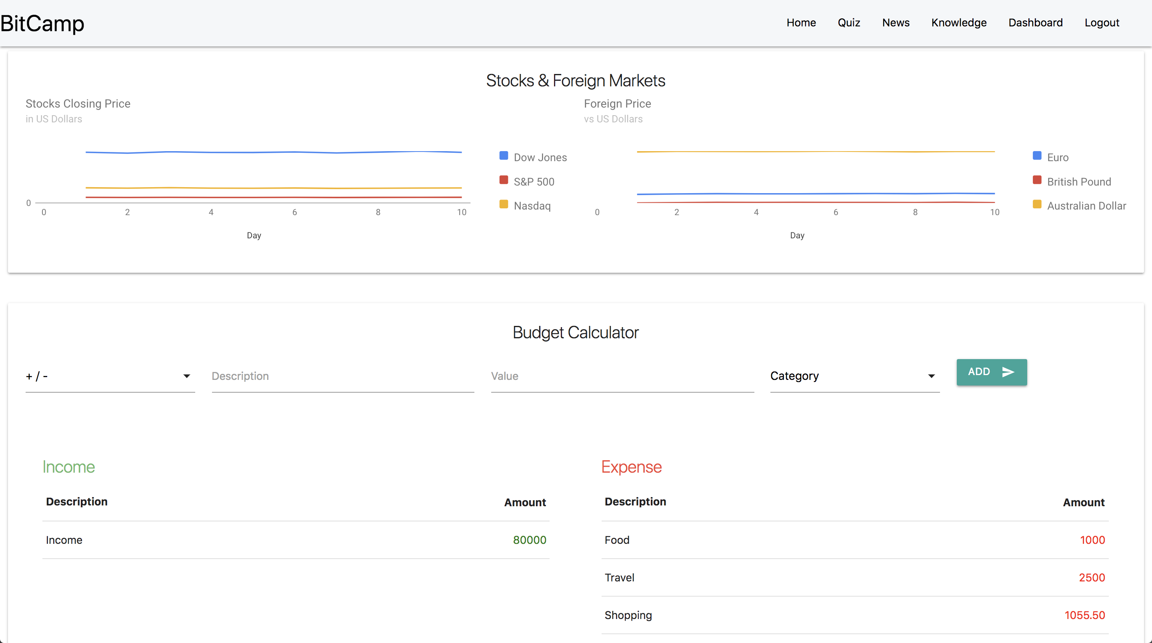
Task: Open the Home page
Action: pyautogui.click(x=801, y=23)
